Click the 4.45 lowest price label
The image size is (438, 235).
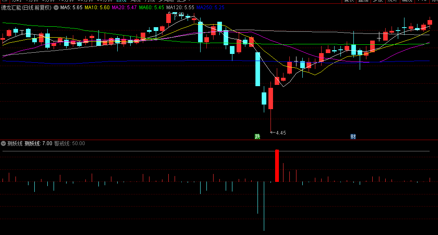(x=281, y=133)
